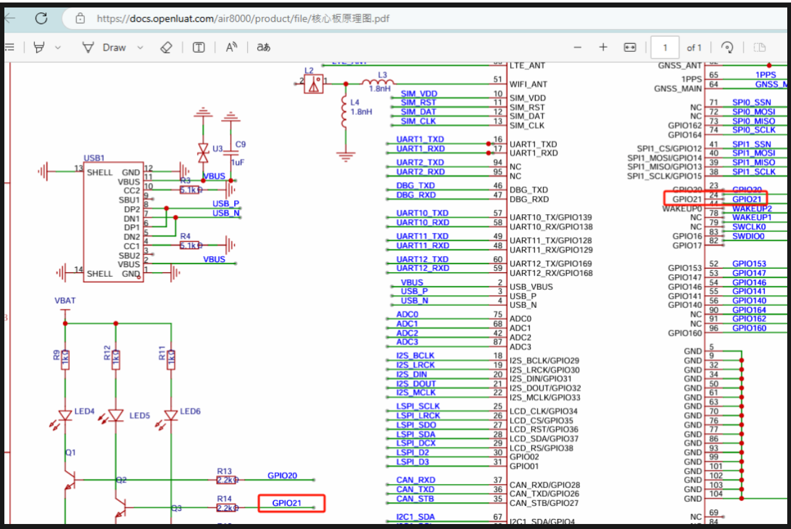The width and height of the screenshot is (791, 529).
Task: Start Read aloud with the A icon
Action: (x=232, y=47)
